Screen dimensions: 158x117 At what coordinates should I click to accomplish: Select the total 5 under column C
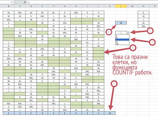point(20,113)
